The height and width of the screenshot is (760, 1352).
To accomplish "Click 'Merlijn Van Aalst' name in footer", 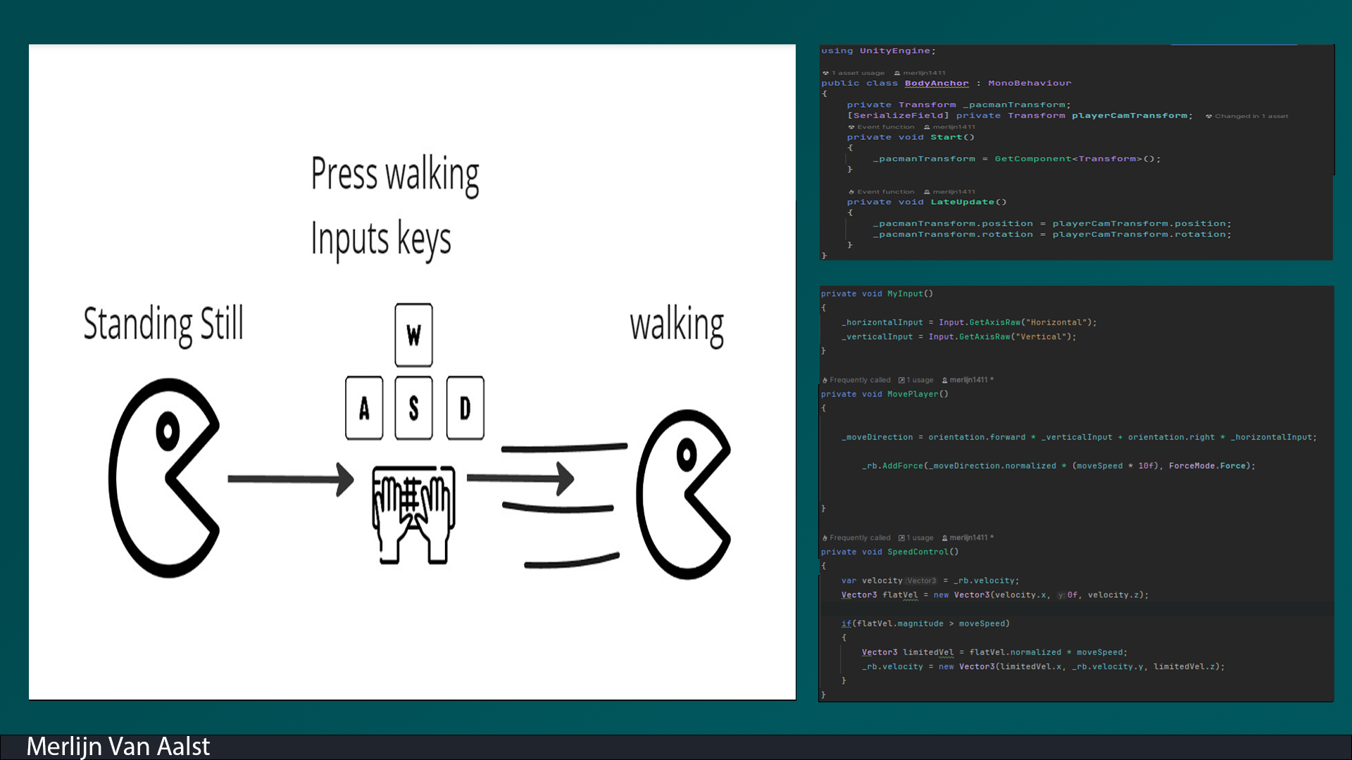I will coord(118,747).
